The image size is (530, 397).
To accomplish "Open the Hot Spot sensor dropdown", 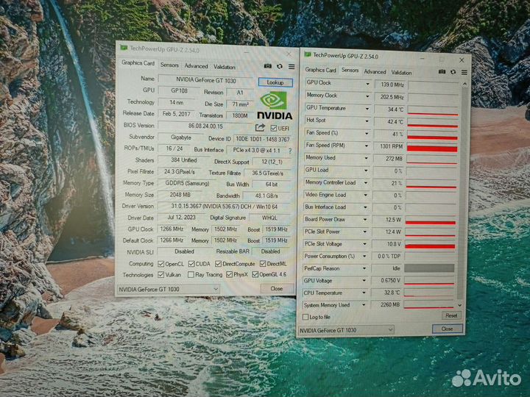I will (367, 121).
